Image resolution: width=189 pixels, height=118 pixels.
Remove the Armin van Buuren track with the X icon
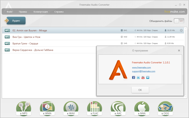click(181, 30)
